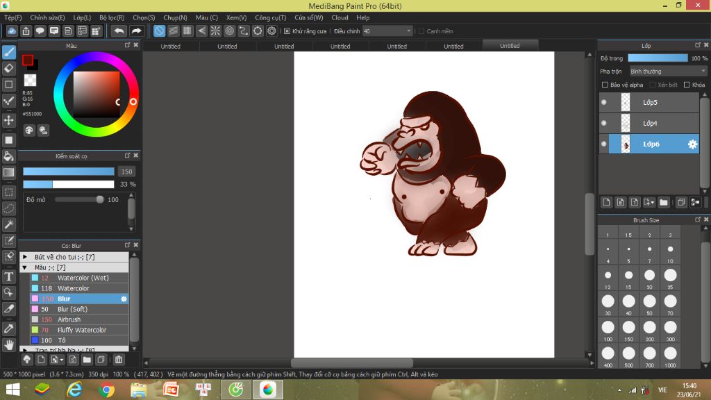Select the Gradient tool
Image resolution: width=711 pixels, height=400 pixels.
9,172
